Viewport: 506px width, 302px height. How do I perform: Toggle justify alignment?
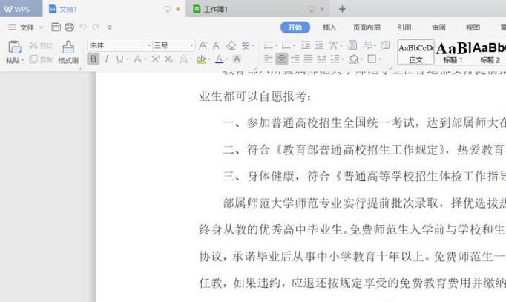pyautogui.click(x=308, y=59)
